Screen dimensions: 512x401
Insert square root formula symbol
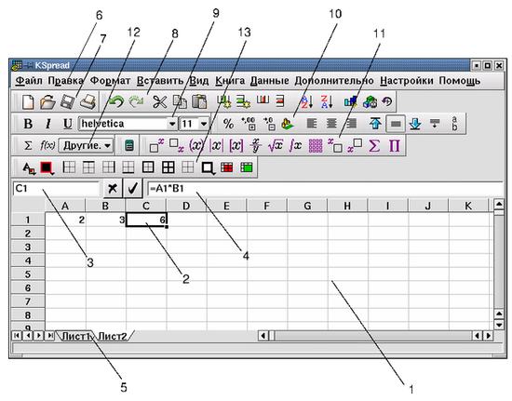[x=275, y=145]
